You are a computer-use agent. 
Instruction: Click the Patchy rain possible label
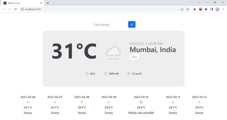pyautogui.click(x=141, y=113)
